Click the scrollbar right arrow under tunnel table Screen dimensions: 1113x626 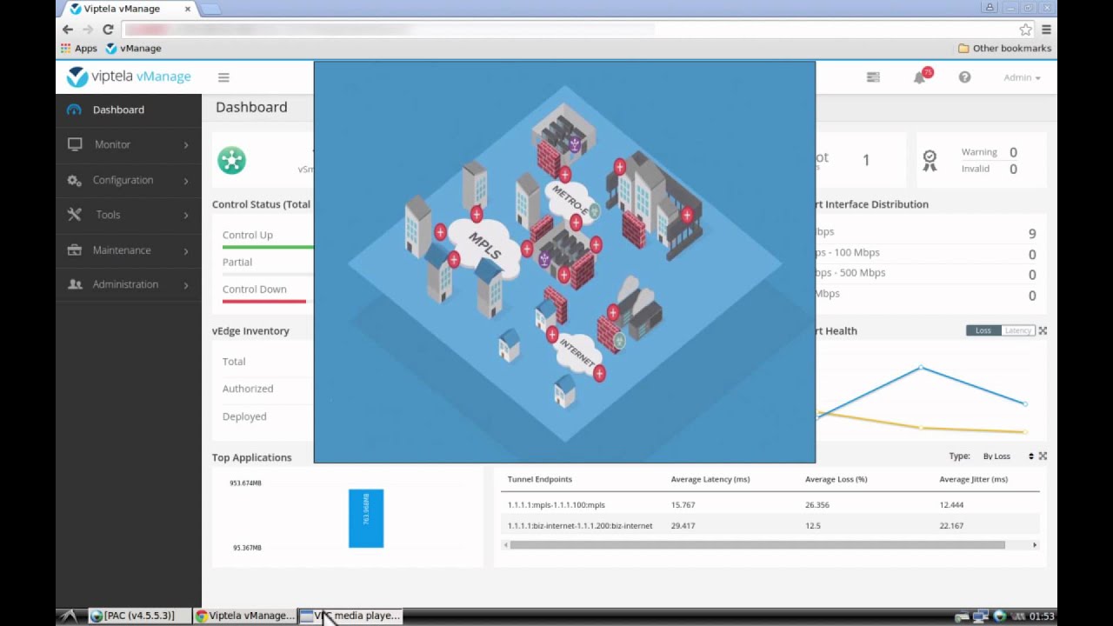click(x=1034, y=545)
